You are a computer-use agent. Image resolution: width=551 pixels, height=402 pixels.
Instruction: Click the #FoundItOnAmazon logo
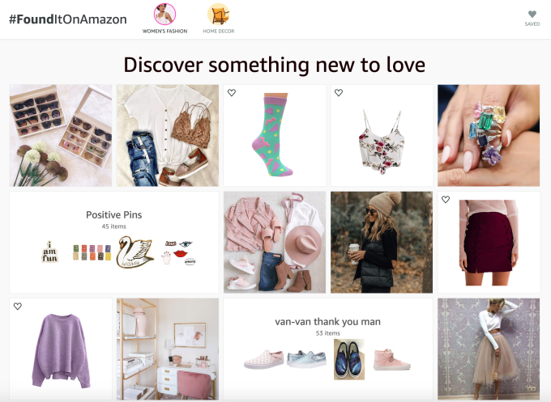coord(67,19)
